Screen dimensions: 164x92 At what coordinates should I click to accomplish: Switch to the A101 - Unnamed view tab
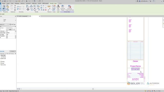click(x=23, y=16)
